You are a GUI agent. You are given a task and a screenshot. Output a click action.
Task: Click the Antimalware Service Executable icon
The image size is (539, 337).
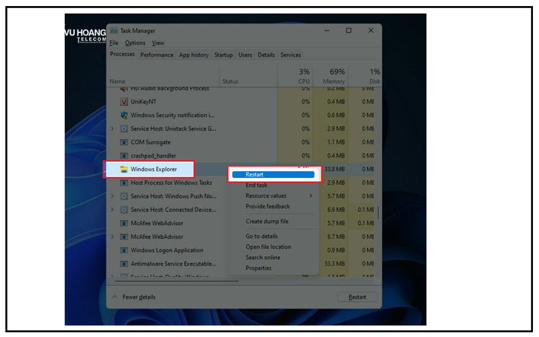click(x=123, y=264)
